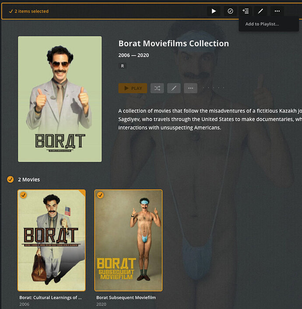Click the 2006 year under first movie

(x=24, y=304)
